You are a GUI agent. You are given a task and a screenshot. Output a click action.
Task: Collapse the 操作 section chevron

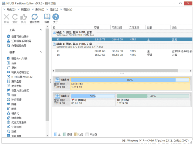(41, 52)
